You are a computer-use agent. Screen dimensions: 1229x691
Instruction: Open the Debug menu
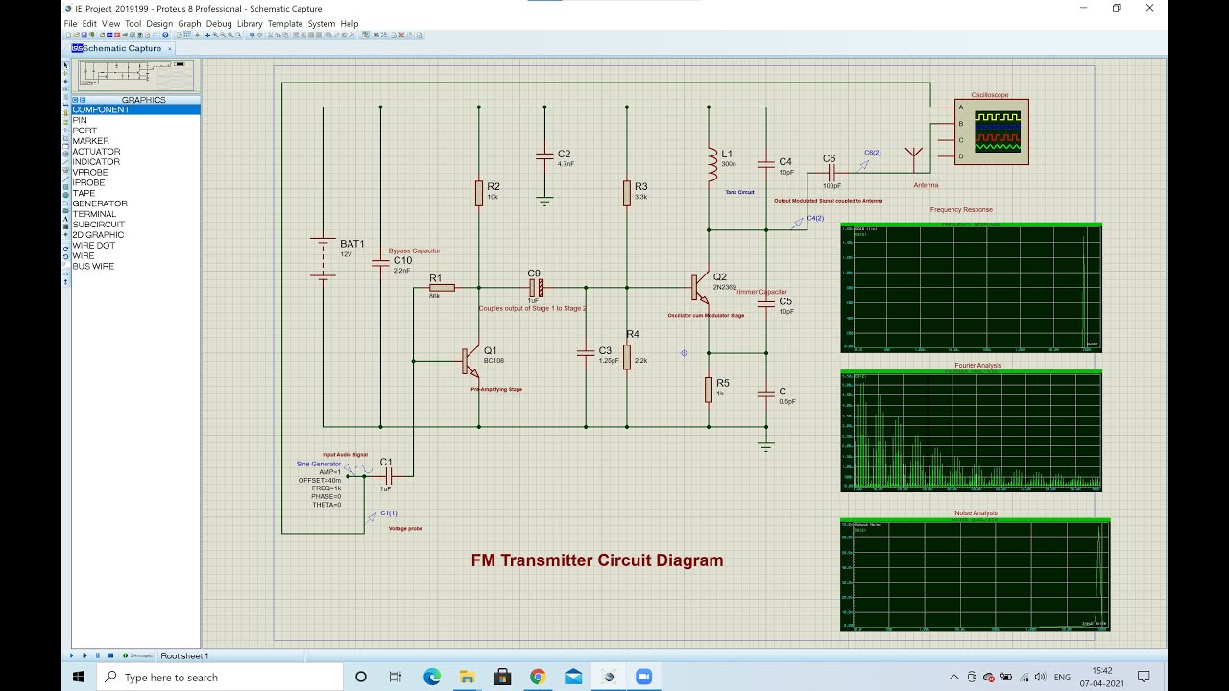coord(219,23)
